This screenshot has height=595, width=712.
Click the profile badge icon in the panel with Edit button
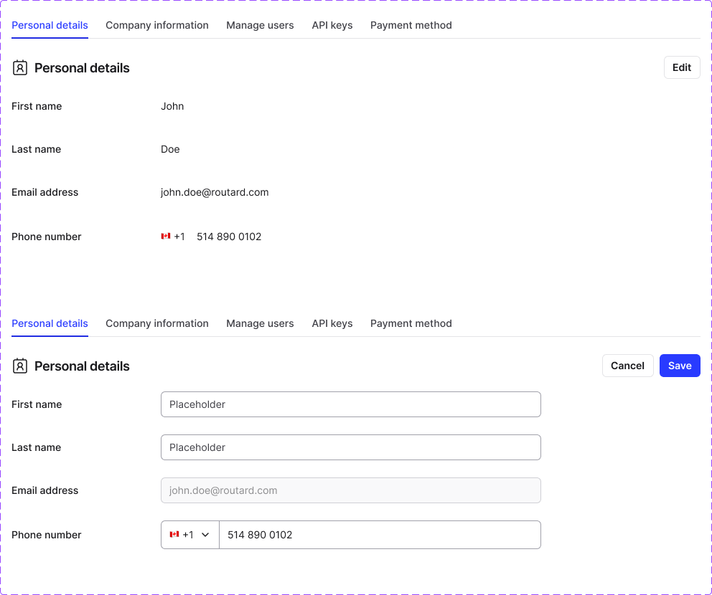pyautogui.click(x=20, y=67)
